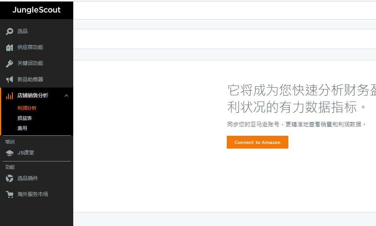Select the 选品 menu label

point(23,31)
